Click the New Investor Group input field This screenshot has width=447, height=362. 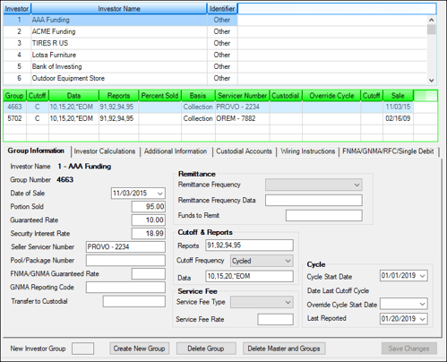coord(83,349)
